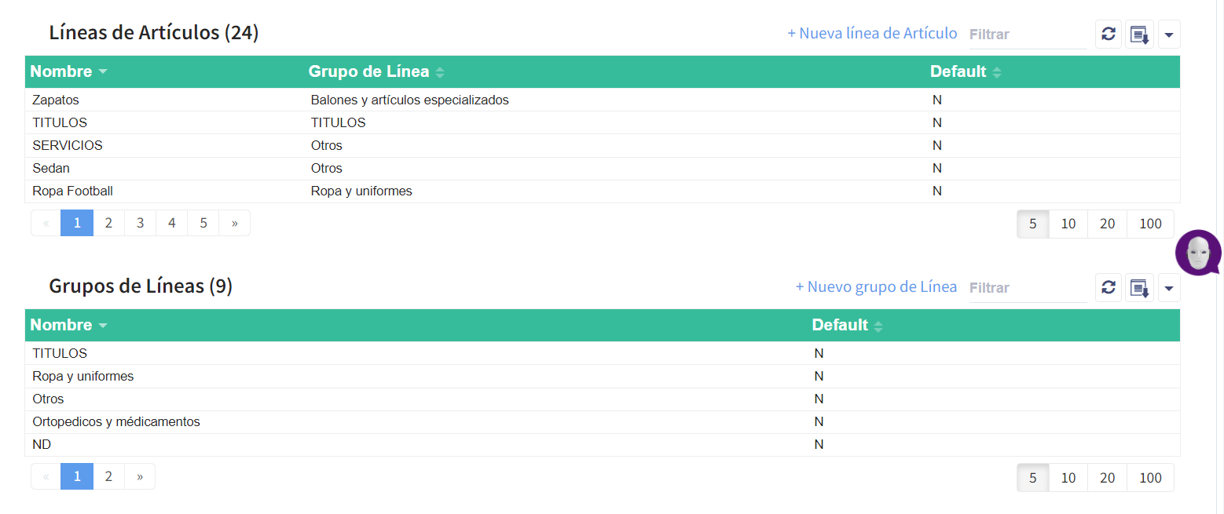Screen dimensions: 1224x514
Task: Focus the Filtrar field for Líneas de Artículos
Action: (1028, 35)
